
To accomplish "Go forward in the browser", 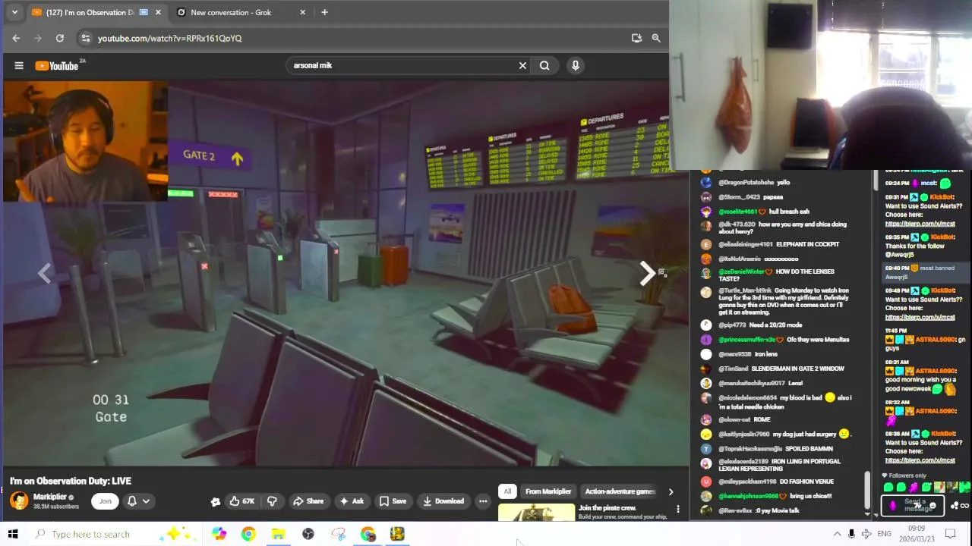I will tap(38, 38).
